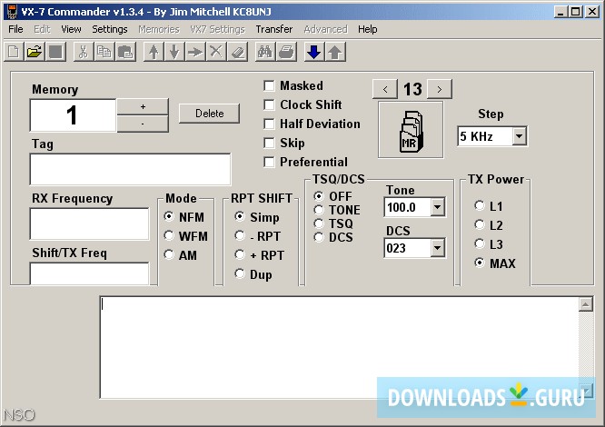Click the text area scroll up arrow
Viewport: 605px width, 427px height.
click(586, 304)
